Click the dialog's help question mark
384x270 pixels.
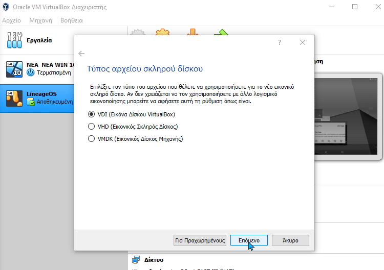click(x=280, y=42)
